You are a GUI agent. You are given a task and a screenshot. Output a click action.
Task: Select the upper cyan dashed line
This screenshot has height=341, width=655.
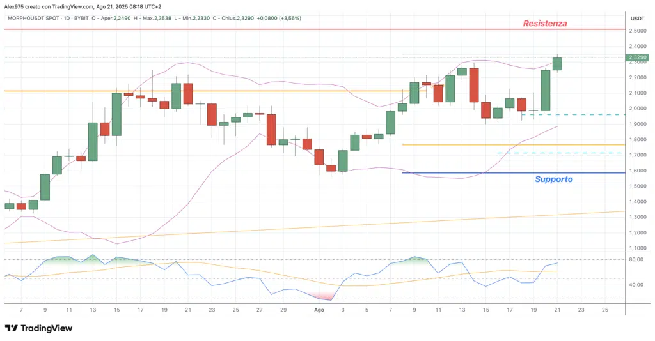coord(572,115)
